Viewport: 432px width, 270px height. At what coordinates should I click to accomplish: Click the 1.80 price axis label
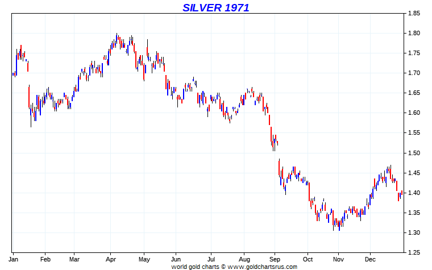(414, 33)
